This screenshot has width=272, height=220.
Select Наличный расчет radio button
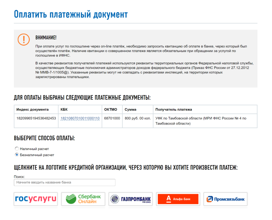click(x=17, y=149)
